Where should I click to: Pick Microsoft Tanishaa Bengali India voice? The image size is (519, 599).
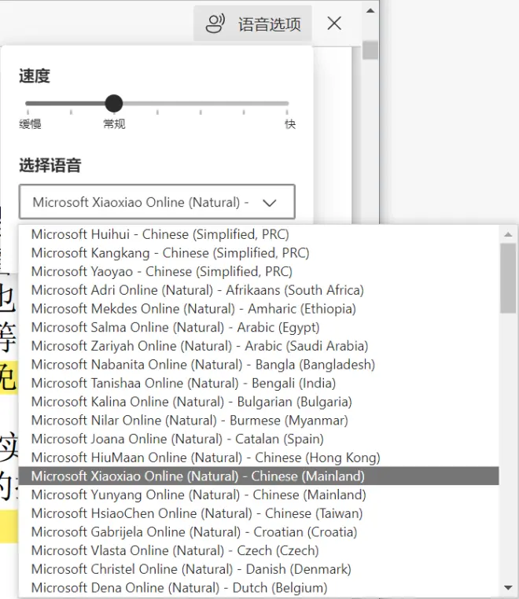259,383
